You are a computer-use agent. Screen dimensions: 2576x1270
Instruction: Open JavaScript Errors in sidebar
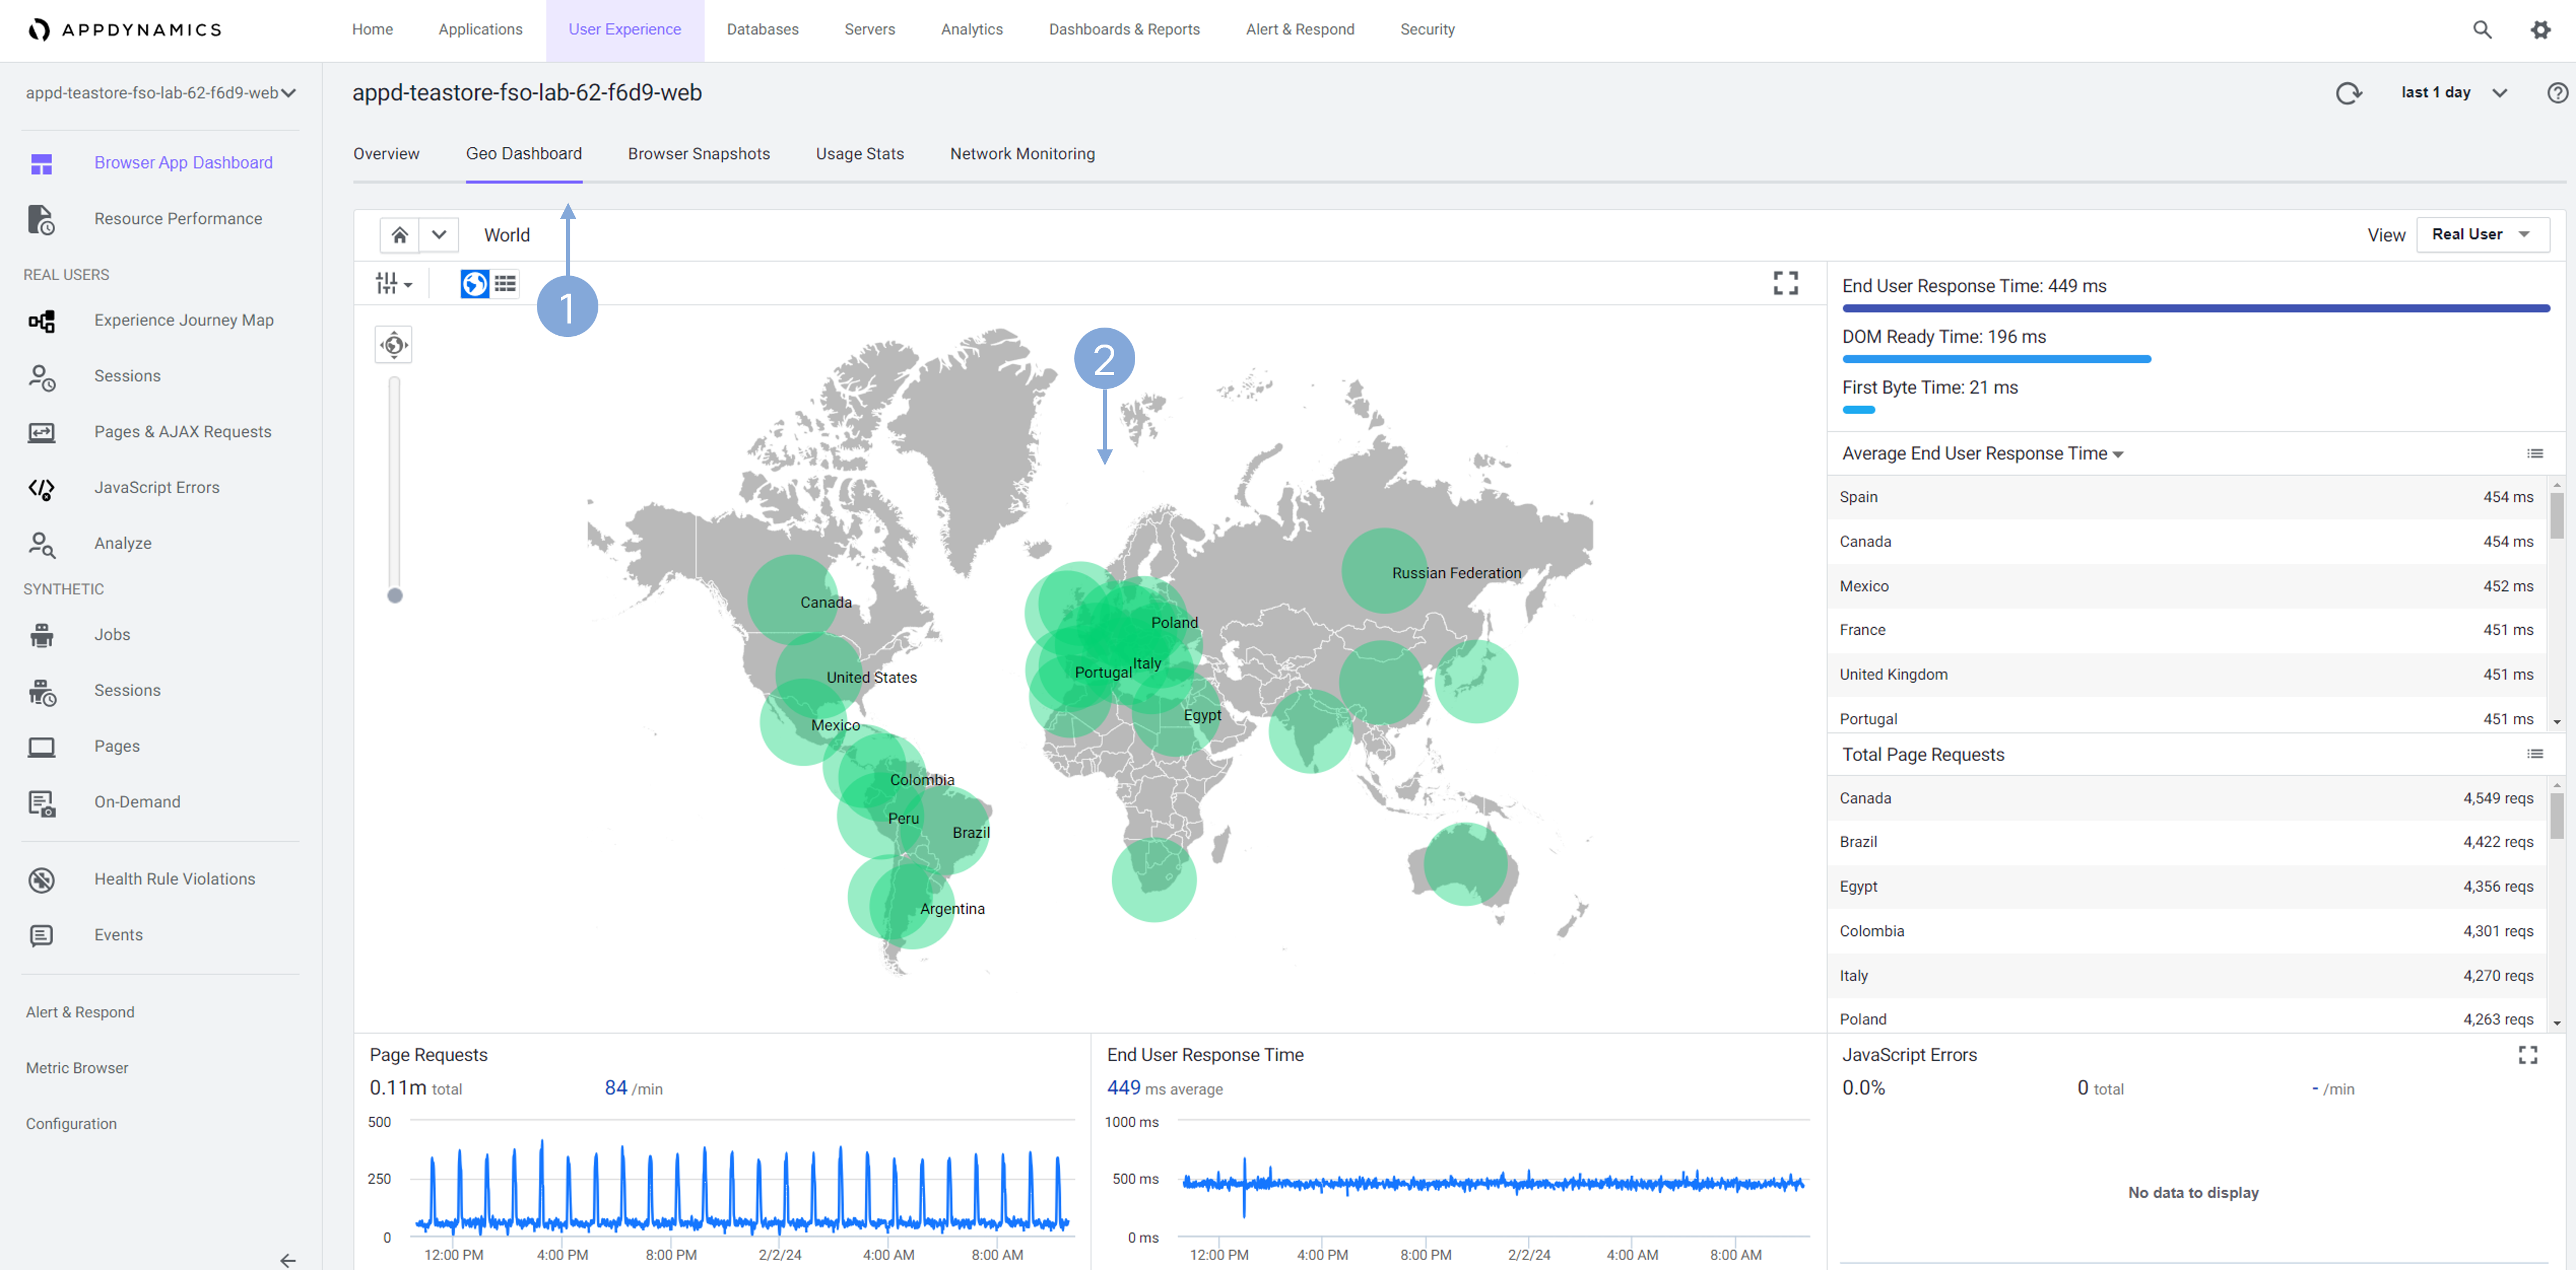coord(156,488)
